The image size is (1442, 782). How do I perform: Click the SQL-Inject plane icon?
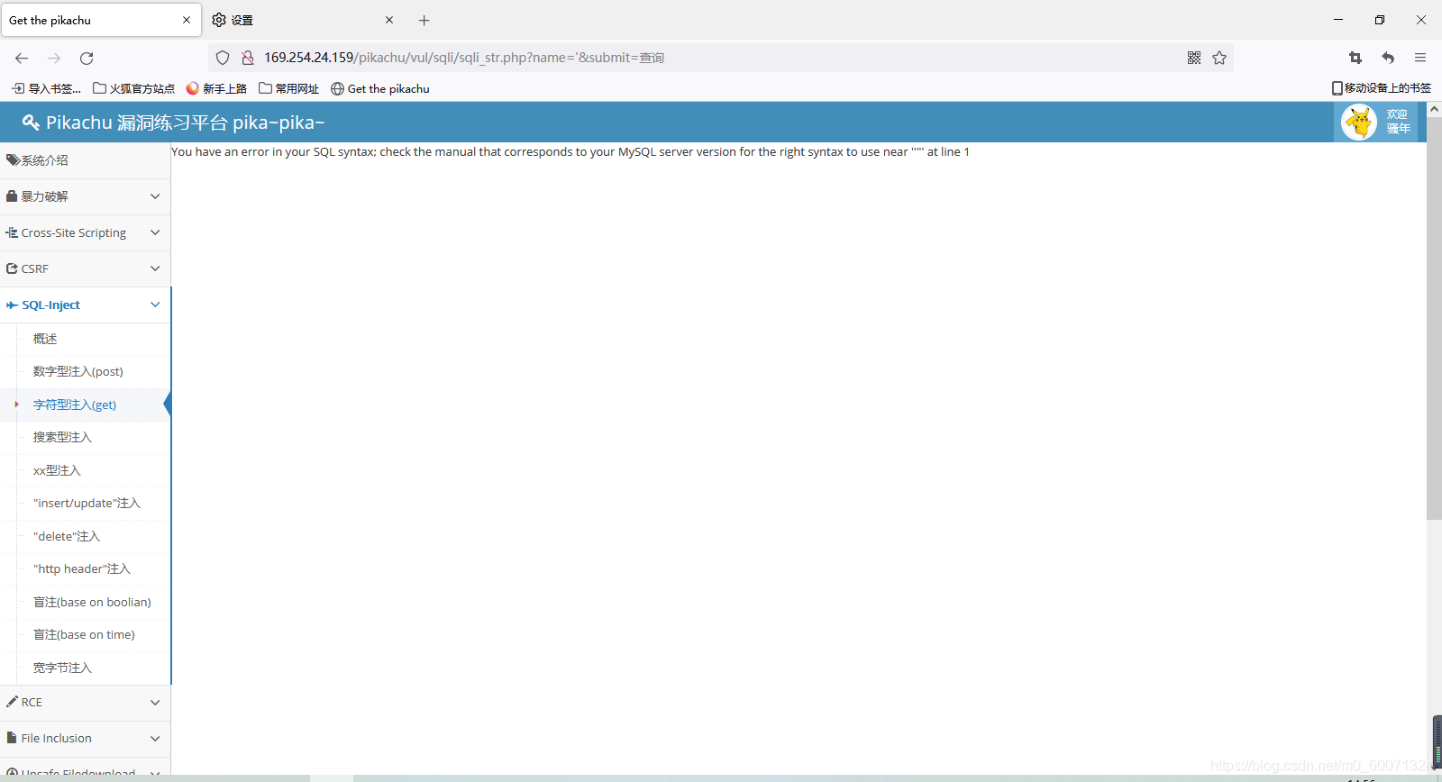[12, 305]
